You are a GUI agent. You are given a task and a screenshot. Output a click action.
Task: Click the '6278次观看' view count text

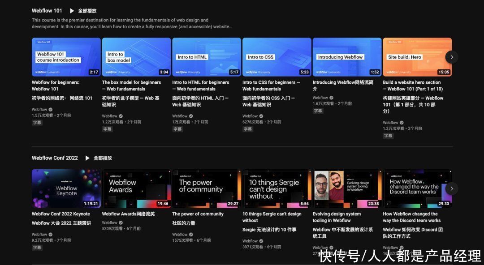pyautogui.click(x=252, y=122)
